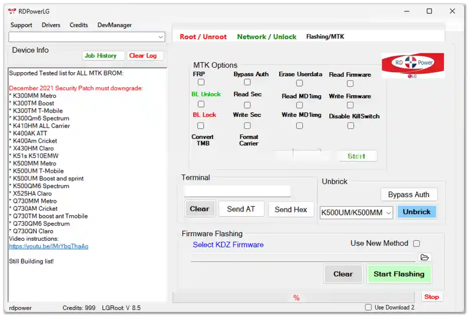The height and width of the screenshot is (316, 468).
Task: Select the Flashing/MTK tab
Action: point(325,37)
